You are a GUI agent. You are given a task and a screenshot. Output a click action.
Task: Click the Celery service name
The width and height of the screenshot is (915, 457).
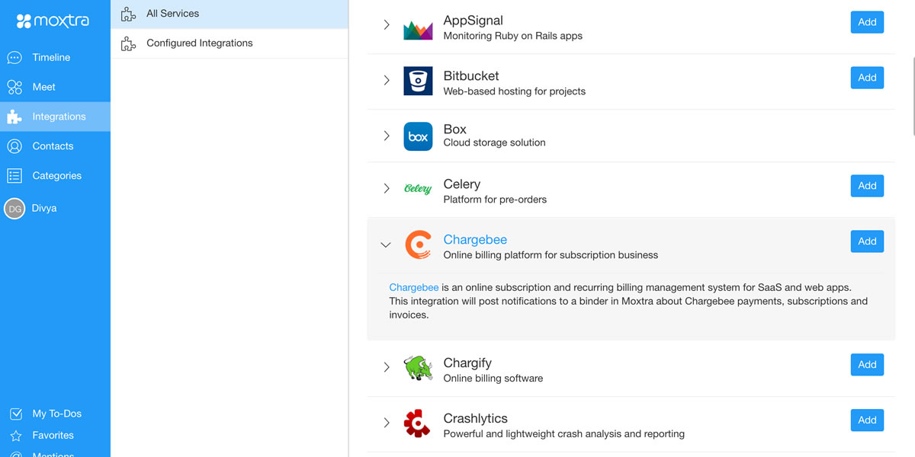(x=462, y=184)
